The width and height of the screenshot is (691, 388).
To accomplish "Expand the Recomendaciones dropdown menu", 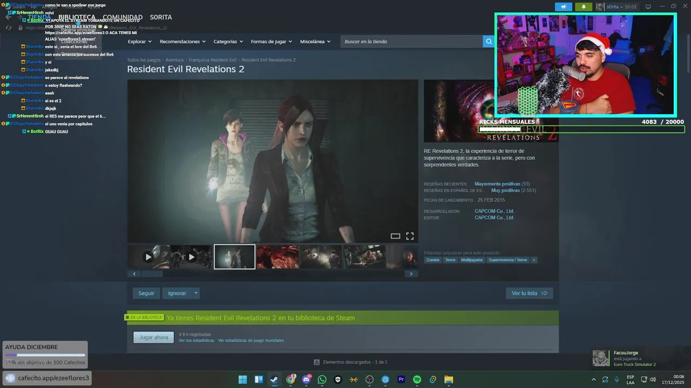I will [182, 41].
